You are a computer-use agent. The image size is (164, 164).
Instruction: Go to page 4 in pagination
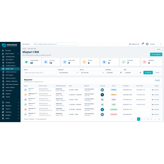(148, 119)
